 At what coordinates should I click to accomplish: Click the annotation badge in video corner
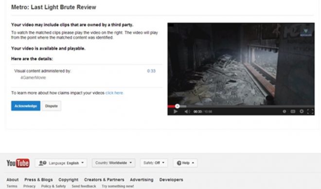305,32
